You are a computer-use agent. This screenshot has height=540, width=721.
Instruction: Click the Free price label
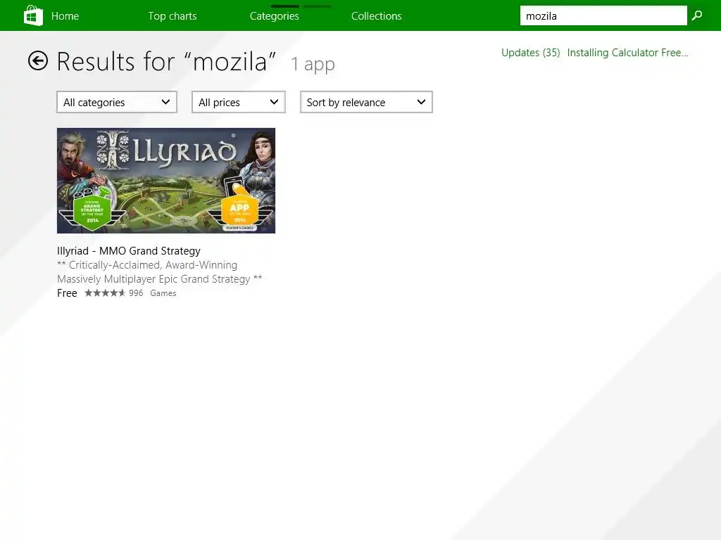pyautogui.click(x=67, y=293)
